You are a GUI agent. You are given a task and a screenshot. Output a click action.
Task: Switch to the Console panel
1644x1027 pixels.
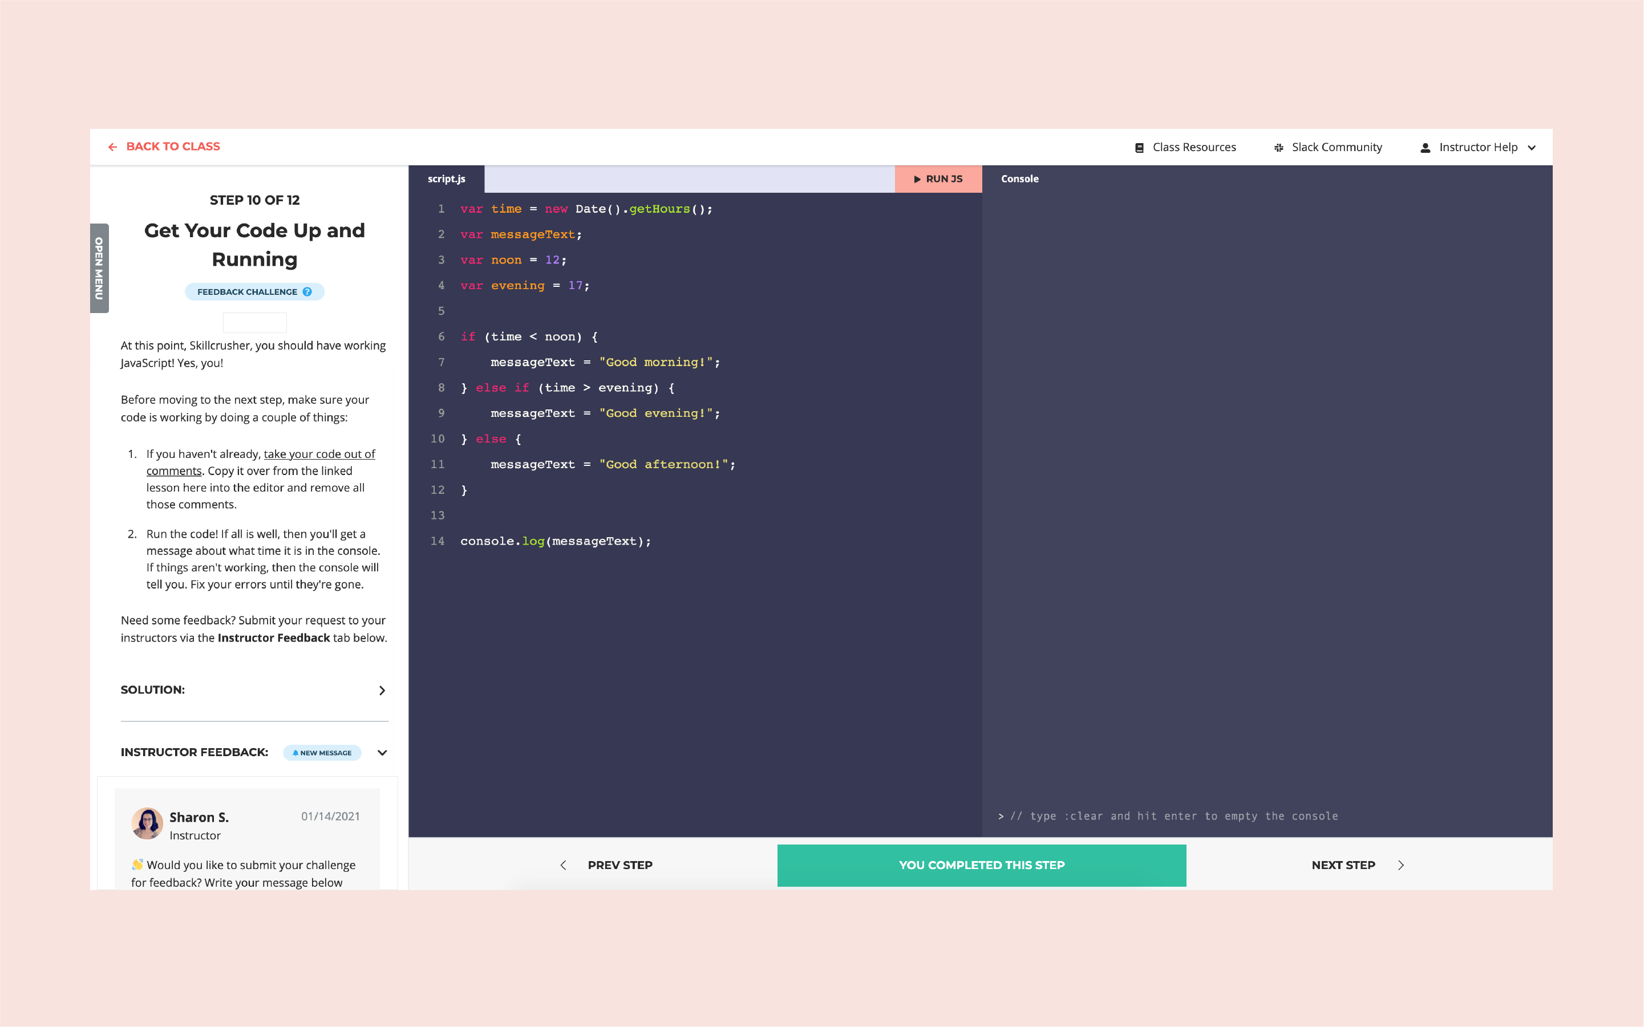1021,178
